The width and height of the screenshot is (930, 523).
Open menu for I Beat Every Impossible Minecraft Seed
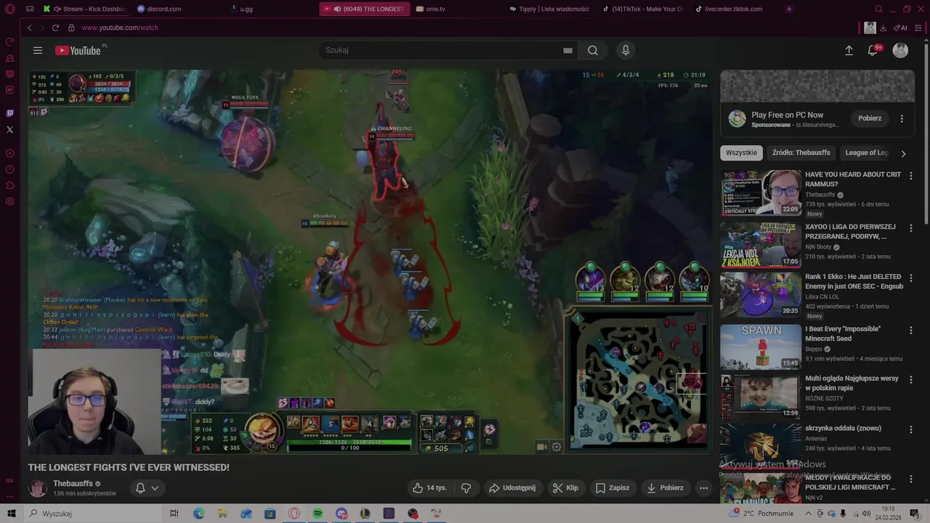click(910, 331)
